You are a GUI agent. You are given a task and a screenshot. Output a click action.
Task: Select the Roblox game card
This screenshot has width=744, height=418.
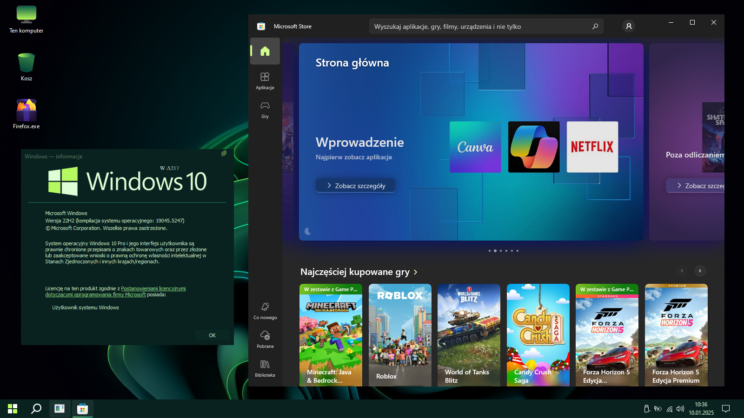tap(400, 334)
